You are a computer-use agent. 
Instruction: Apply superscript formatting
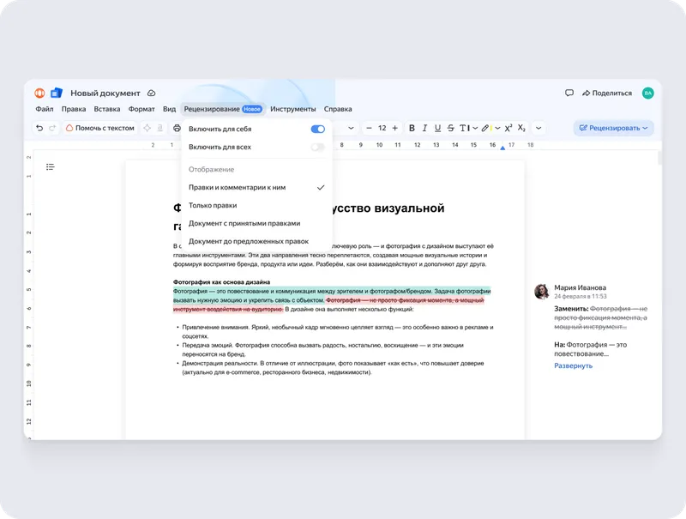pos(508,128)
